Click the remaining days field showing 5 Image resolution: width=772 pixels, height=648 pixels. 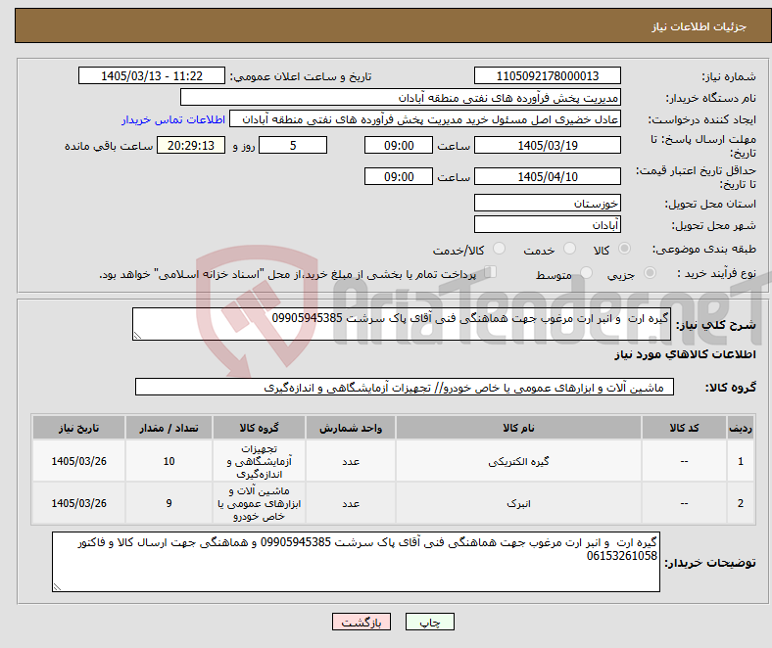293,145
